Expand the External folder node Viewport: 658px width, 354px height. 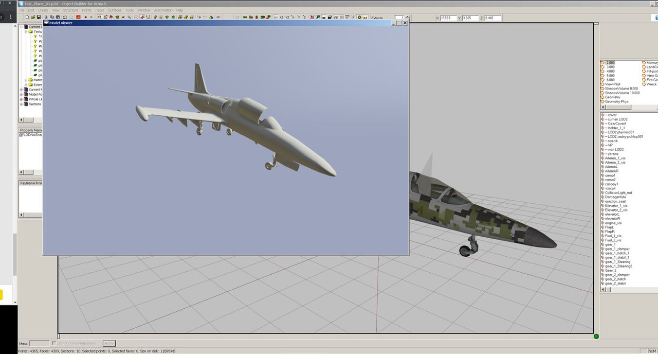[26, 84]
